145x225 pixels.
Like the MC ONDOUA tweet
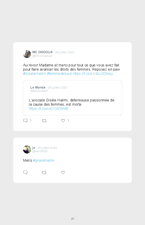coord(63,120)
